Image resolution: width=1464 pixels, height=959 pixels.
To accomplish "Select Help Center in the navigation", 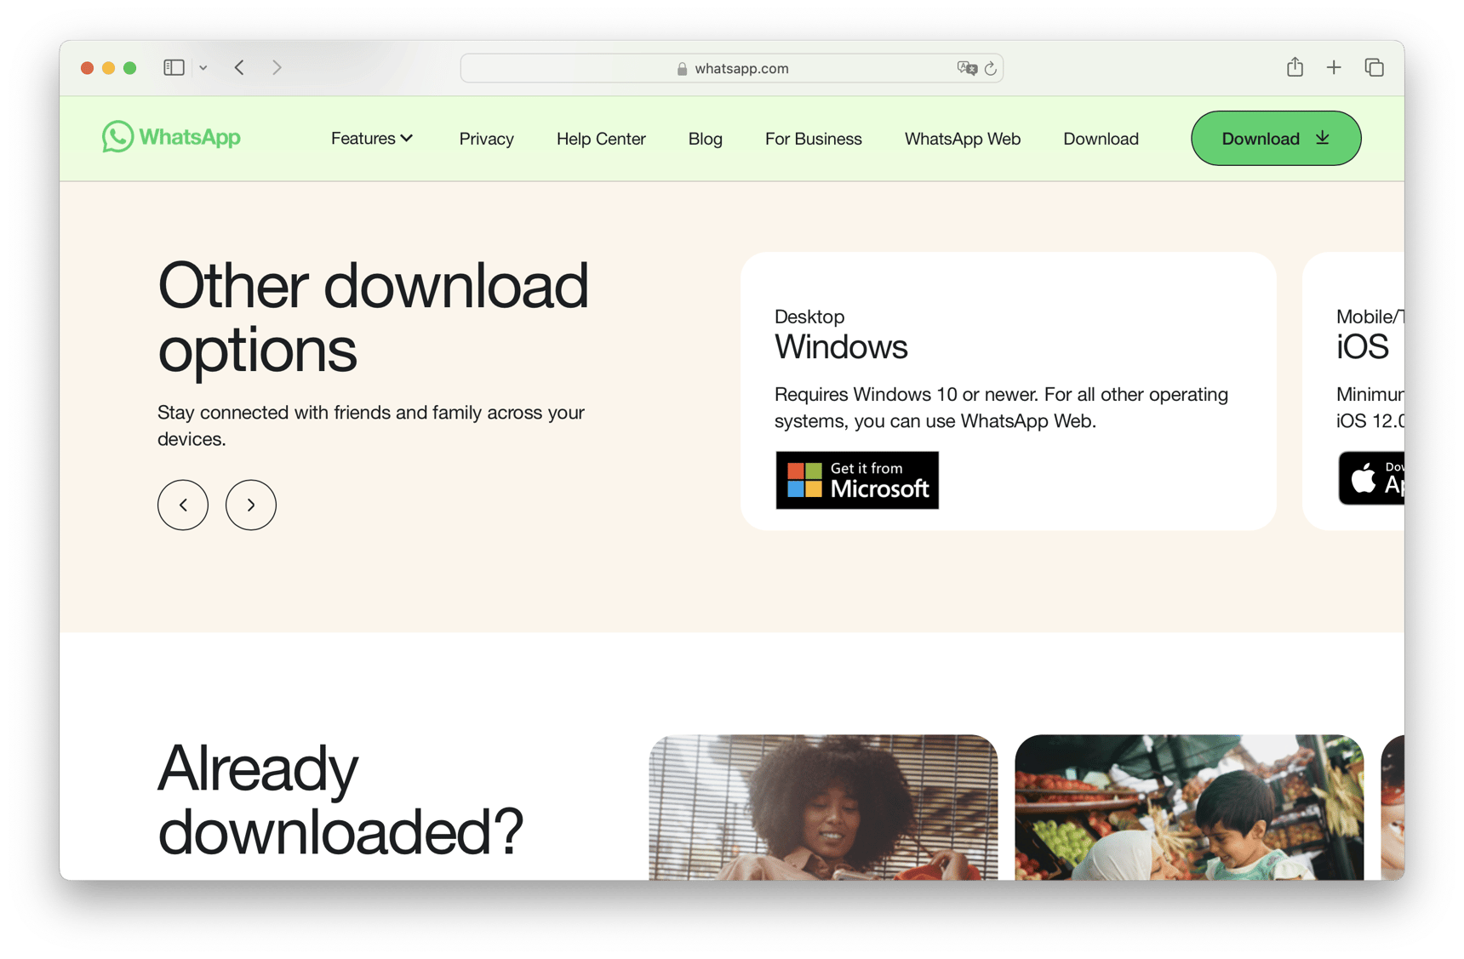I will [601, 138].
